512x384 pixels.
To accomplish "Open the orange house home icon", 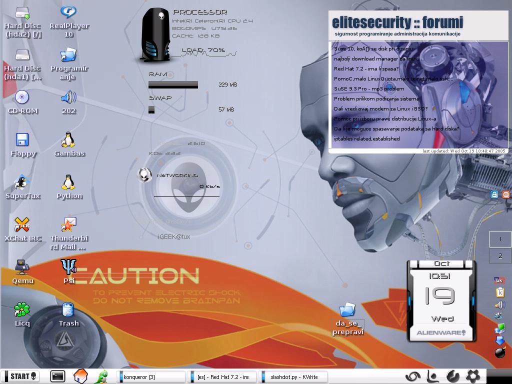I will 80,376.
